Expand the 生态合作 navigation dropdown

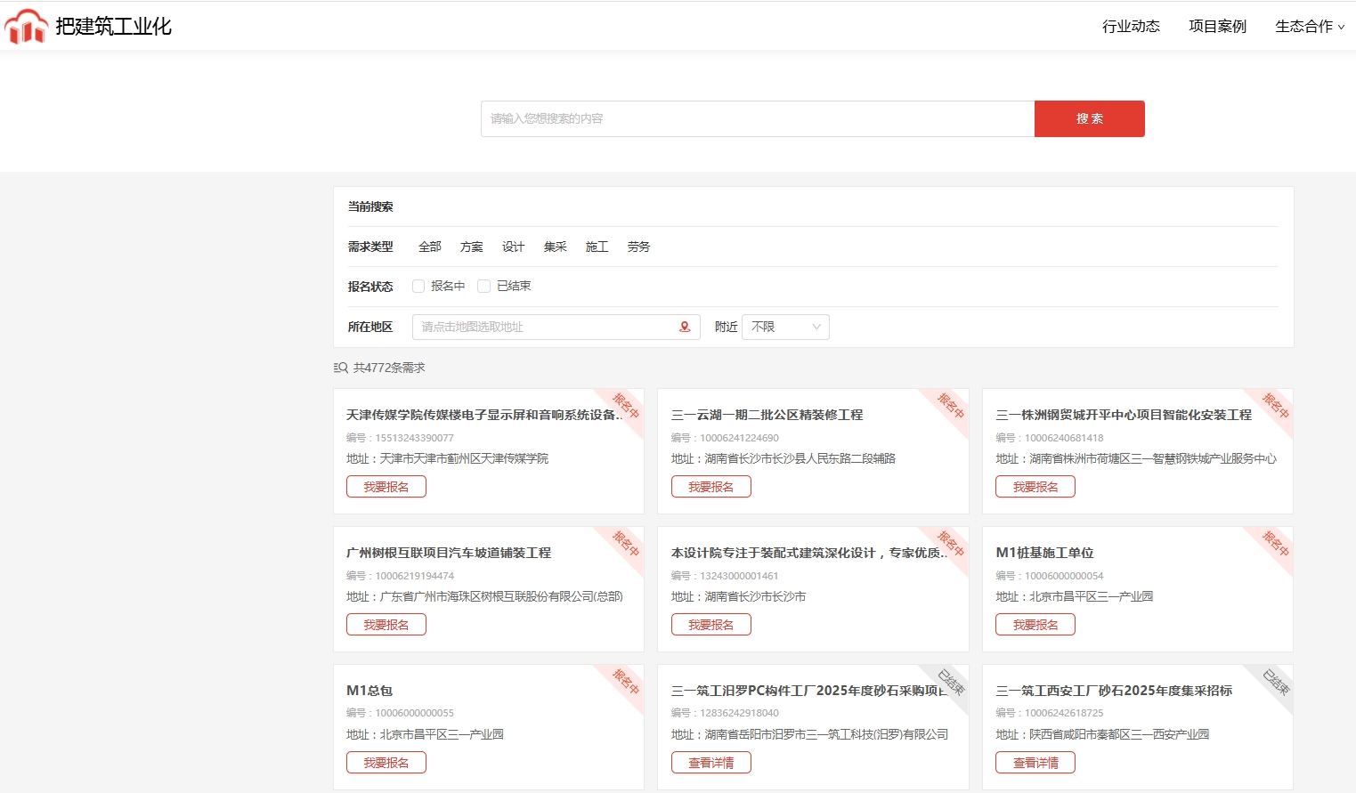tap(1309, 27)
